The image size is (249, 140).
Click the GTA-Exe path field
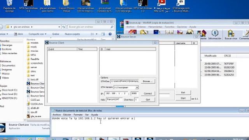[124, 81]
